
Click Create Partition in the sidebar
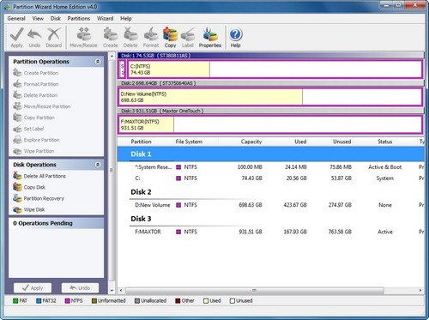click(x=35, y=73)
